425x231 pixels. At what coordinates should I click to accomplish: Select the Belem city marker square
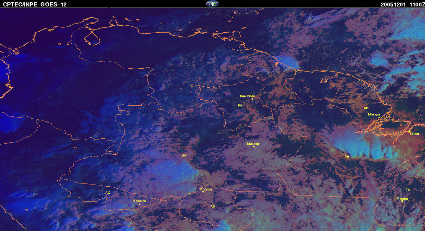coord(409,131)
